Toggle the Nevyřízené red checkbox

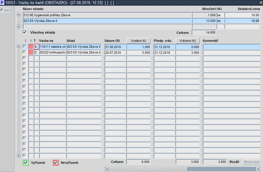55,163
